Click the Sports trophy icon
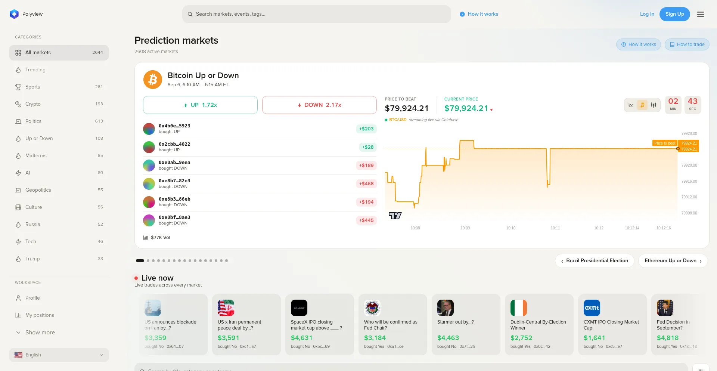This screenshot has width=717, height=371. (18, 87)
